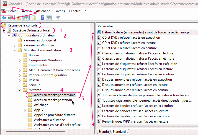Click icon of Lecteurs de bandes exécution policy

click(99, 106)
